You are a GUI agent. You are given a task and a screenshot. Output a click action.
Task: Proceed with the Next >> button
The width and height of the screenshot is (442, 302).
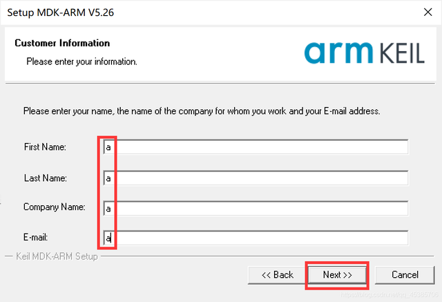(338, 275)
